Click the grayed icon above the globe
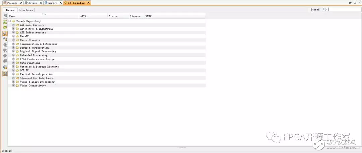This screenshot has height=153, width=362. (x=5, y=61)
